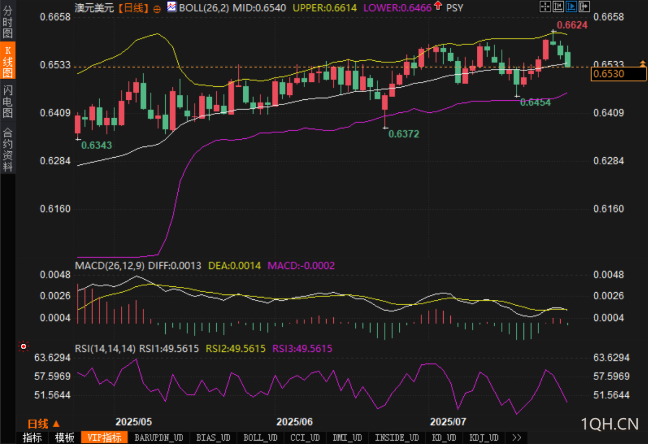648x444 pixels.
Task: Click the 2025/06 date label
Action: coord(294,422)
